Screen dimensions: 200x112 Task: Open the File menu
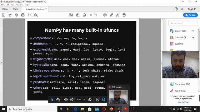click(2, 5)
